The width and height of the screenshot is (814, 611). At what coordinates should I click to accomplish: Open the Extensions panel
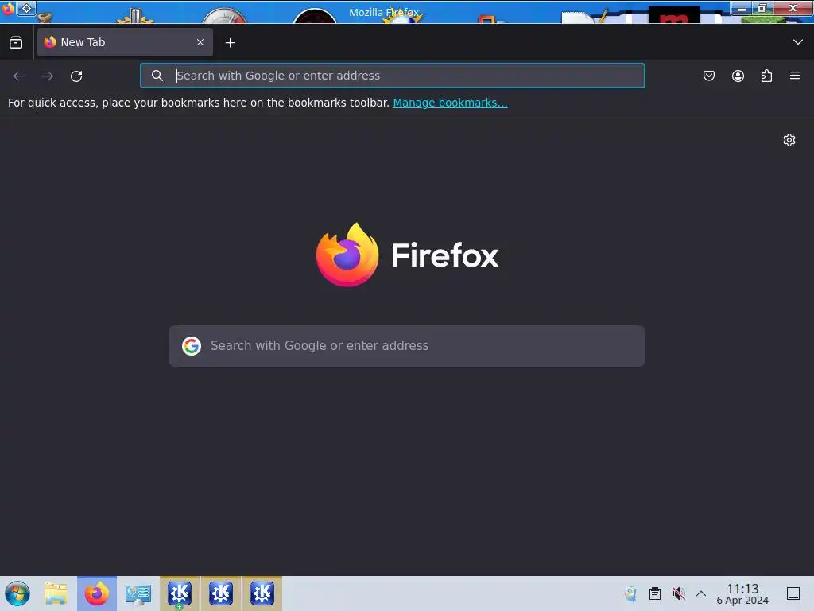pos(766,76)
